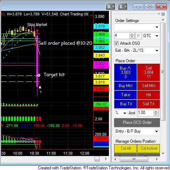Viewport: 170px width, 170px height.
Task: Open the Entry - B/F Buy dropdown
Action: (137, 131)
